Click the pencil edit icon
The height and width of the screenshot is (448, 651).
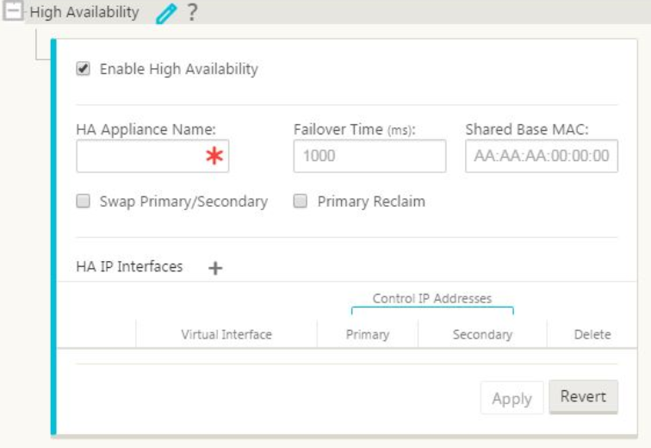tap(166, 14)
